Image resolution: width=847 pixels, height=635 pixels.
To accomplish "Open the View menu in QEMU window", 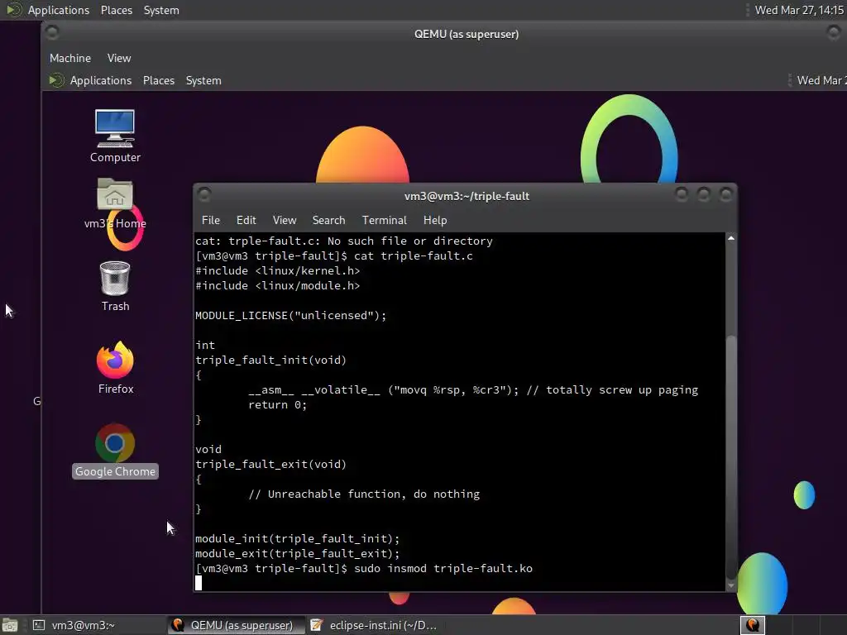I will [x=119, y=58].
